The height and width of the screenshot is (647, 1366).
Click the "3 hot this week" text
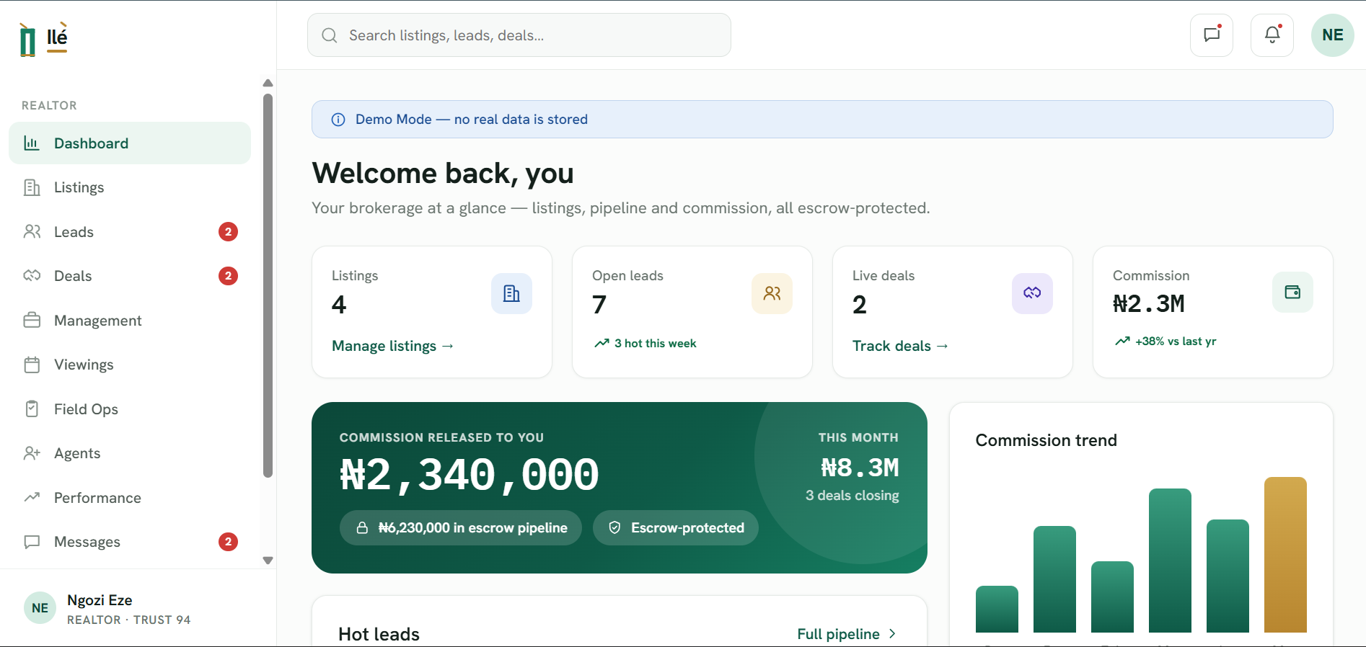click(x=655, y=344)
